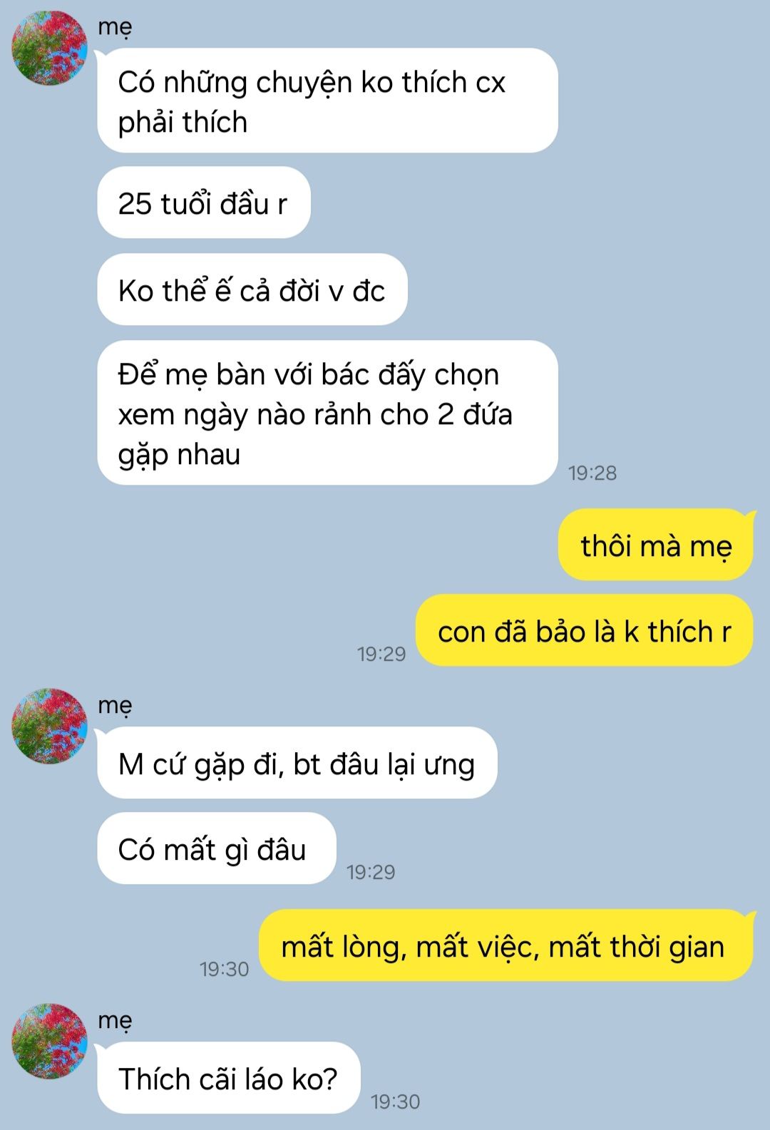Tap mẹ's avatar beside "Thích cãi láo ko?"
This screenshot has height=1130, width=770.
[x=49, y=1041]
